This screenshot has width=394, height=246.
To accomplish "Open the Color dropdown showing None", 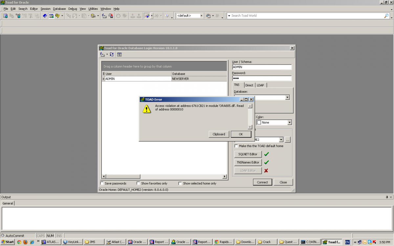I will pyautogui.click(x=289, y=122).
